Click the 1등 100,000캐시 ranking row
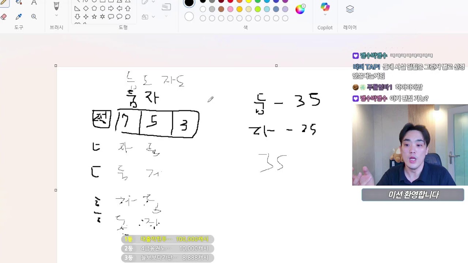This screenshot has width=468, height=263. click(x=167, y=239)
